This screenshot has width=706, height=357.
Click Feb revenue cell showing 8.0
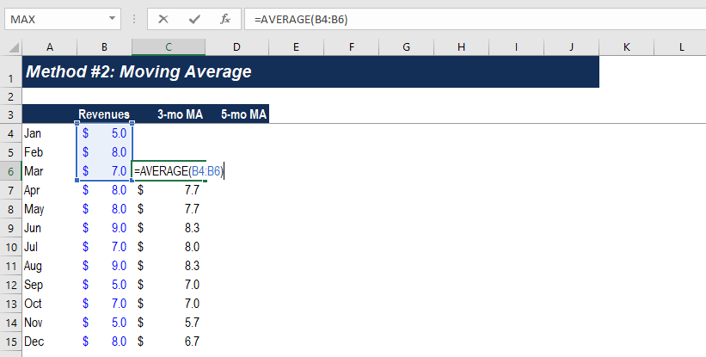(x=104, y=152)
